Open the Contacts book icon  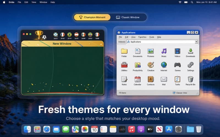[x=150, y=81]
